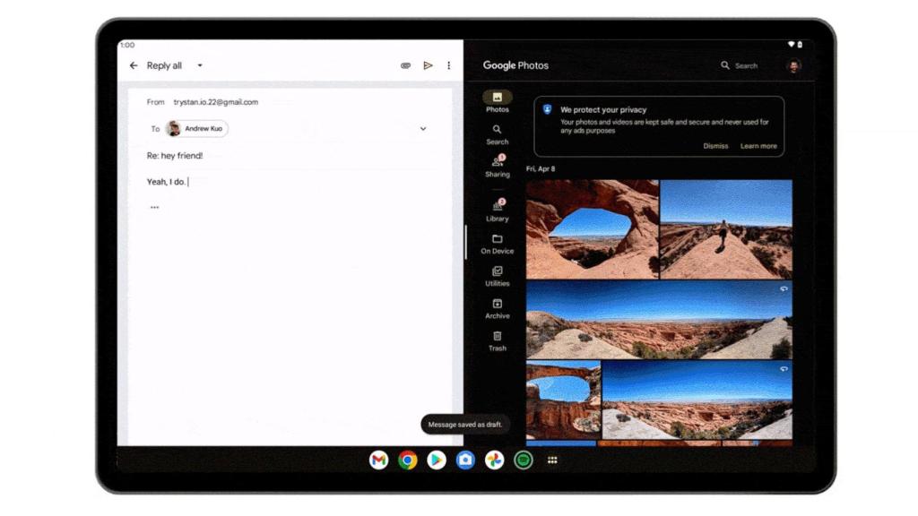The width and height of the screenshot is (918, 516).
Task: Dismiss the privacy notice banner
Action: 715,146
